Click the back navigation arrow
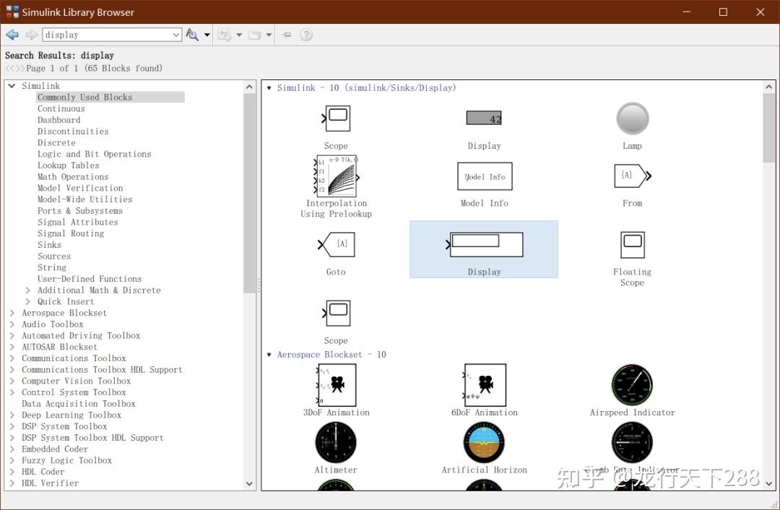 pos(12,35)
